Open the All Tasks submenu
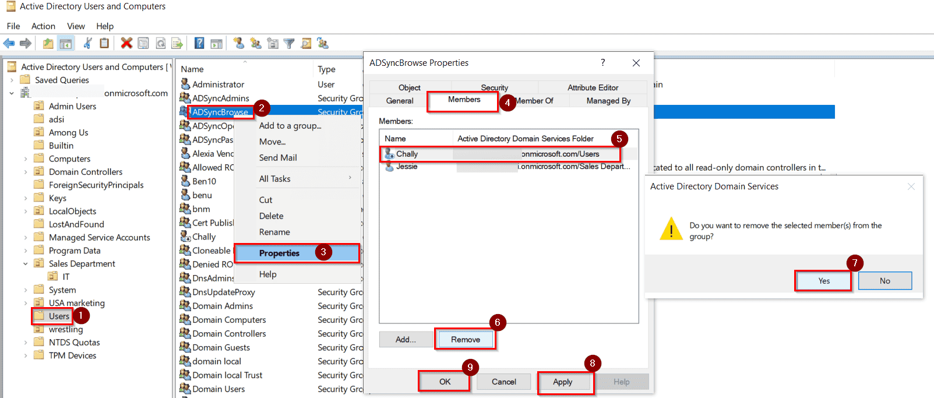The image size is (934, 398). coord(297,178)
